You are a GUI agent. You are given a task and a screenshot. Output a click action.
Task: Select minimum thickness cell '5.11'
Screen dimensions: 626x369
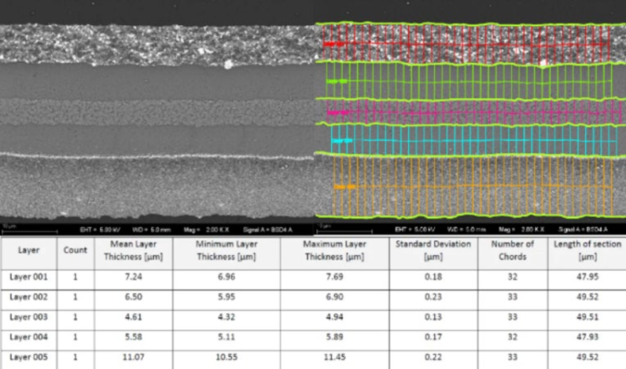coord(226,337)
